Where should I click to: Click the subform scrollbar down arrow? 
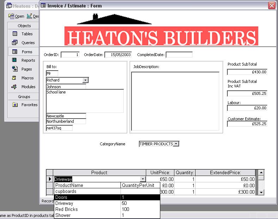[x=261, y=192]
